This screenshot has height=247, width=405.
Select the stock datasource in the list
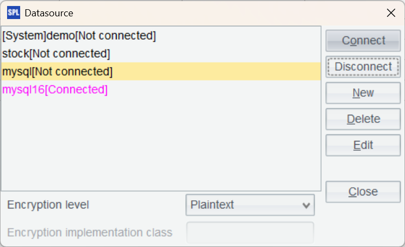tap(56, 54)
